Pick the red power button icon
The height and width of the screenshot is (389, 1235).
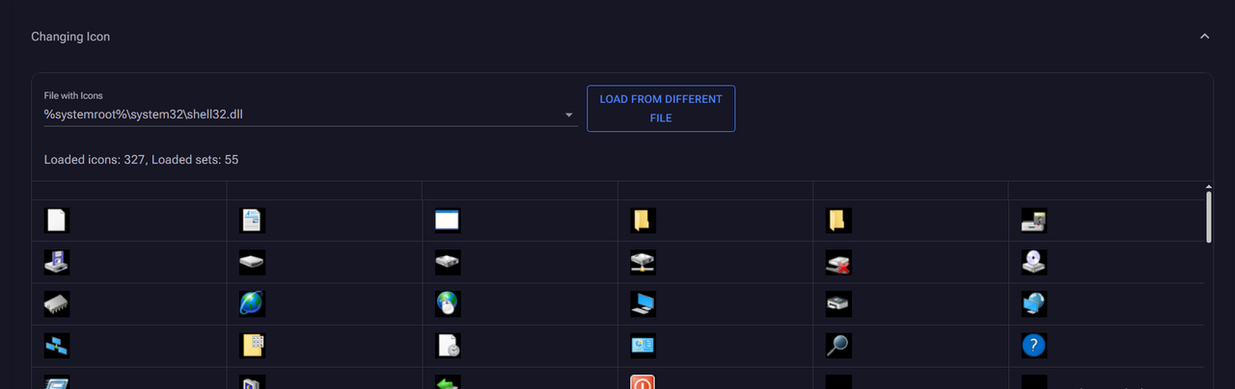(643, 382)
